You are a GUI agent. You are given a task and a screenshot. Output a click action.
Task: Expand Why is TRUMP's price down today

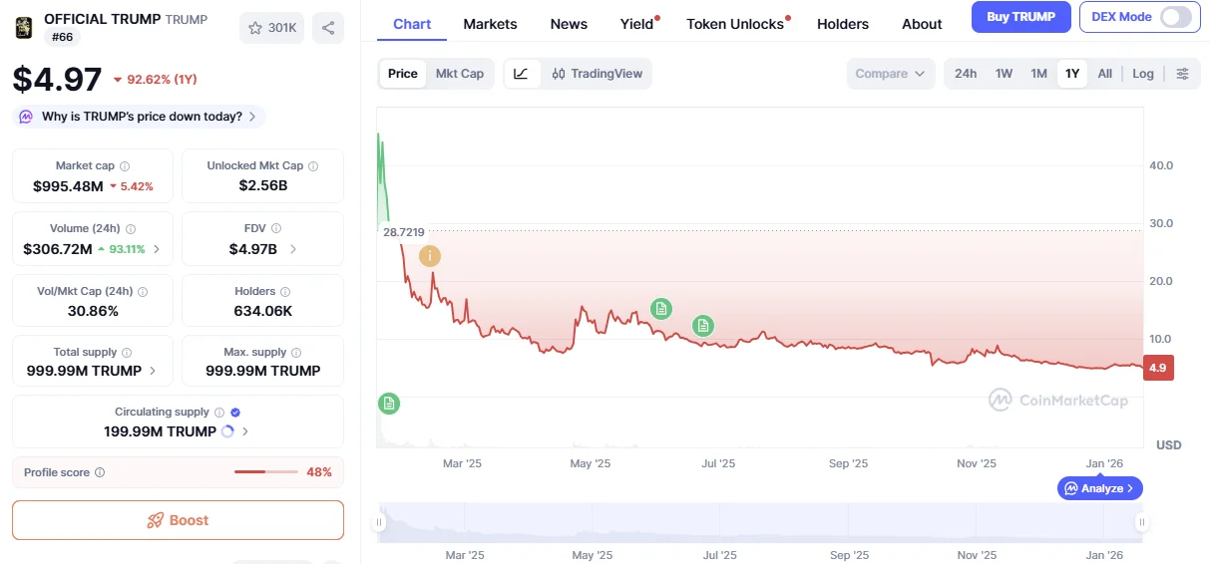point(140,117)
